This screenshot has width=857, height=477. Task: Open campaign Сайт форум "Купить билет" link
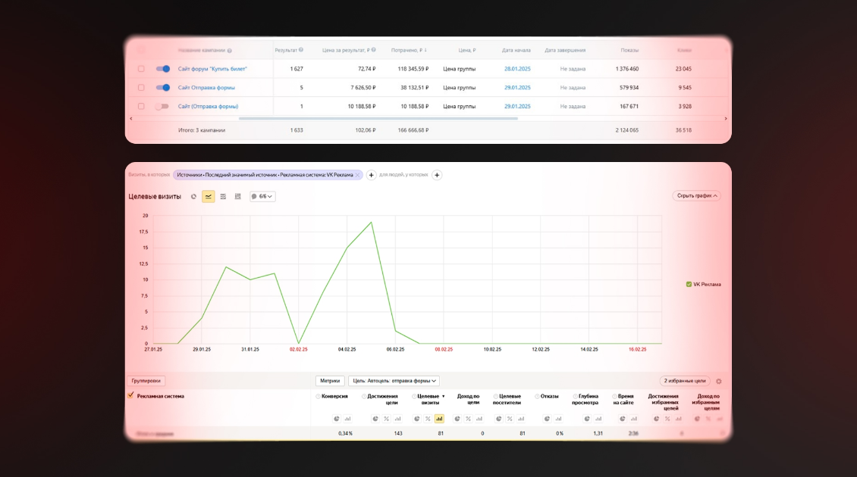click(212, 69)
